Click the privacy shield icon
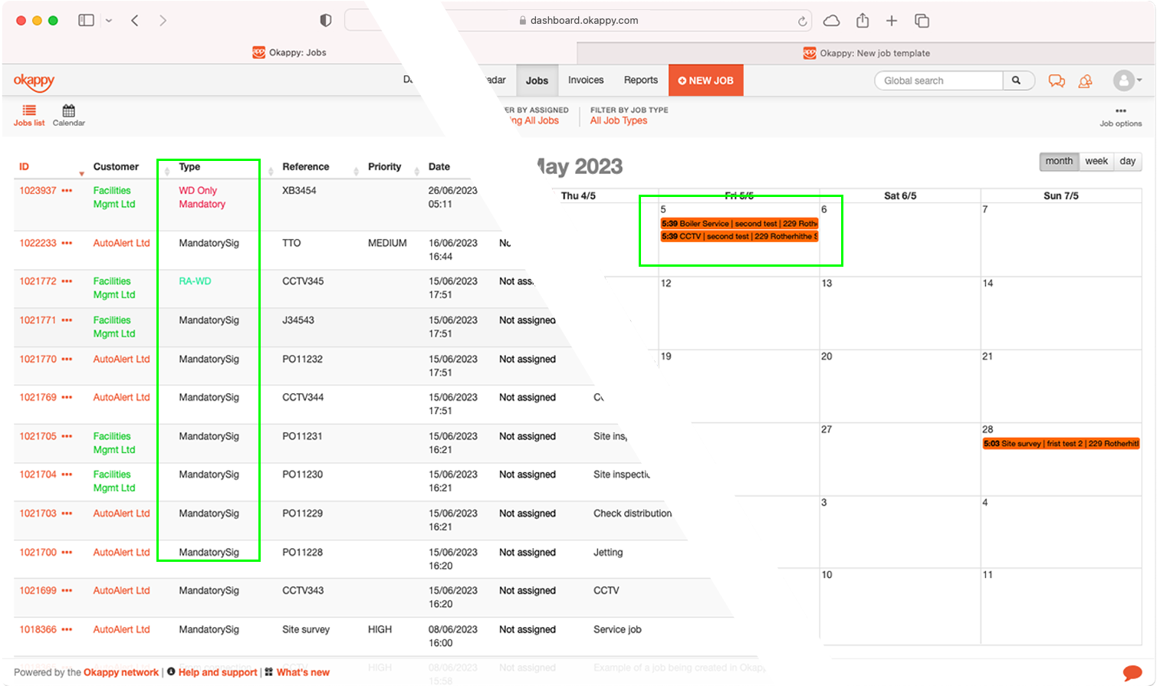The height and width of the screenshot is (686, 1157). pos(326,21)
